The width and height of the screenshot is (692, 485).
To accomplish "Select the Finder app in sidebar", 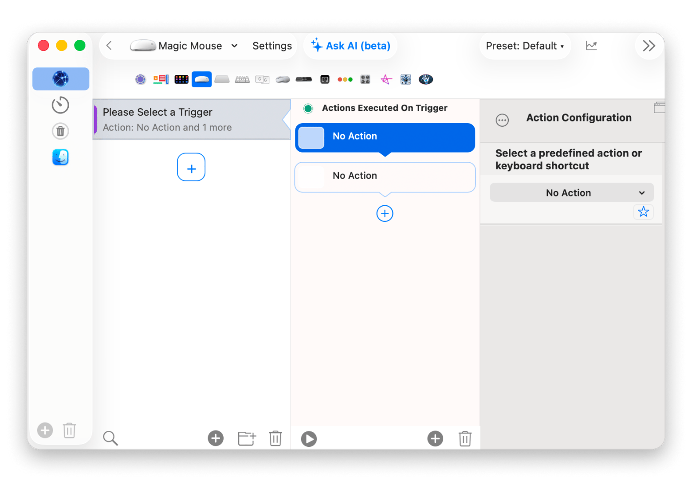I will point(60,157).
